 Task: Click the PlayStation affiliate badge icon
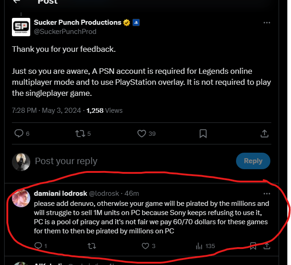click(136, 22)
